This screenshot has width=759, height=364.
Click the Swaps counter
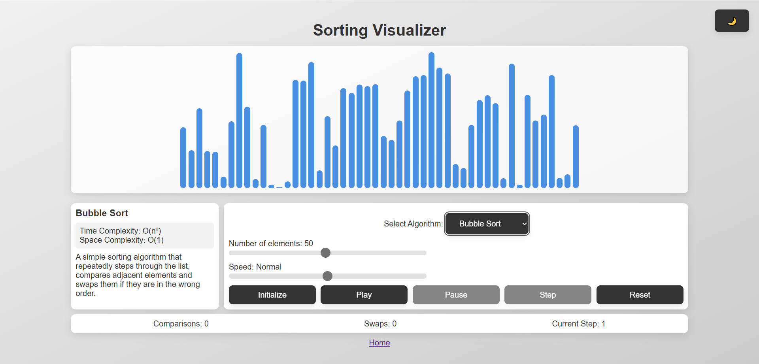pos(379,323)
